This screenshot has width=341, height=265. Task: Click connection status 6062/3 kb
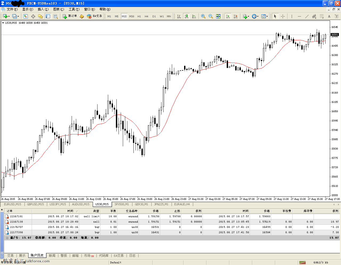[x=321, y=263]
